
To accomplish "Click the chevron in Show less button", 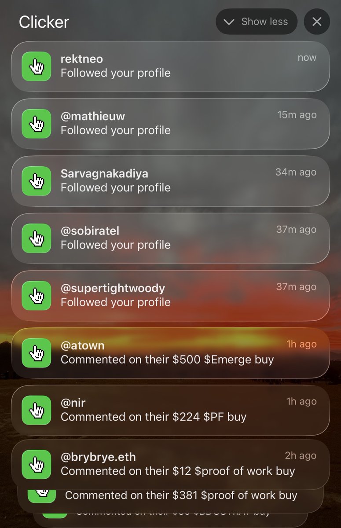I will (x=229, y=22).
